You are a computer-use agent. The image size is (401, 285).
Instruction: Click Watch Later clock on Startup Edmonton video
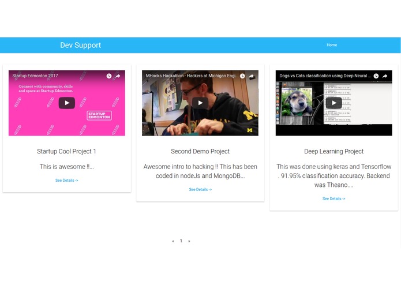pyautogui.click(x=109, y=76)
